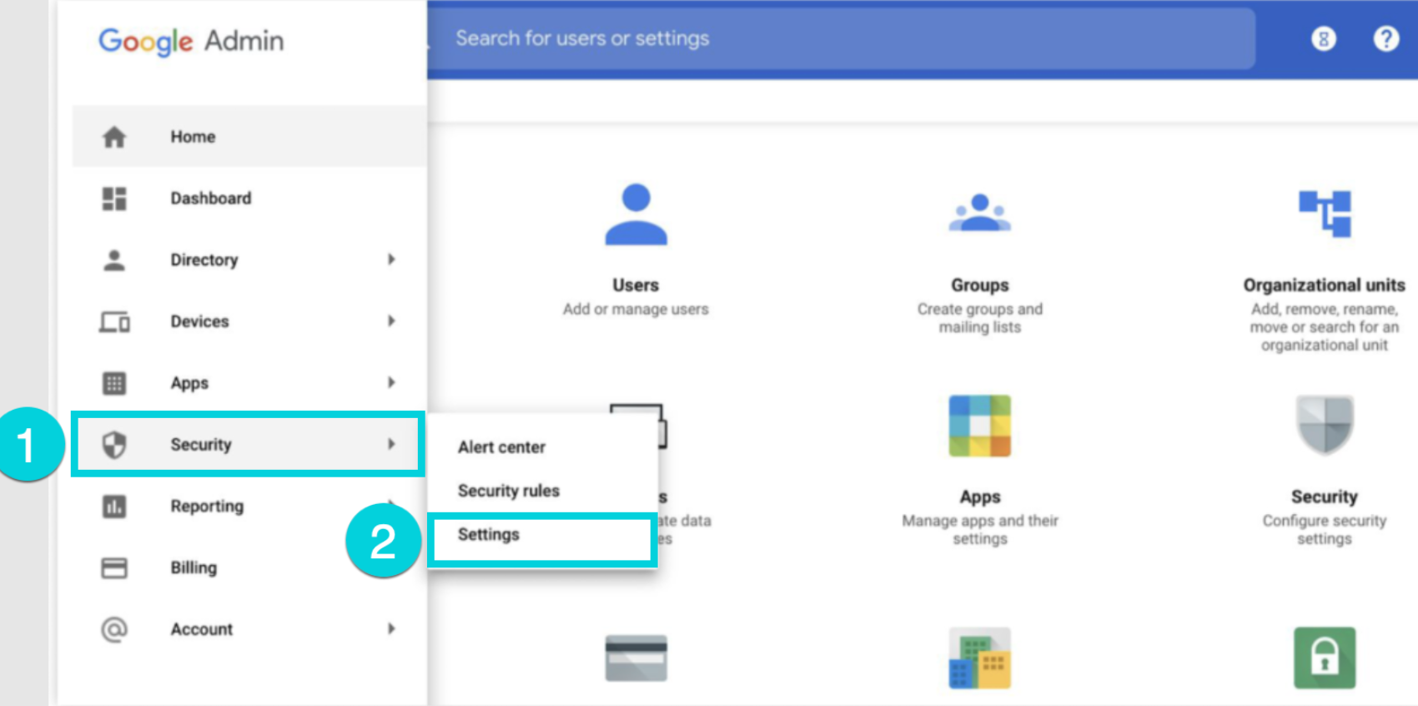Expand the Security submenu arrow

(x=391, y=444)
